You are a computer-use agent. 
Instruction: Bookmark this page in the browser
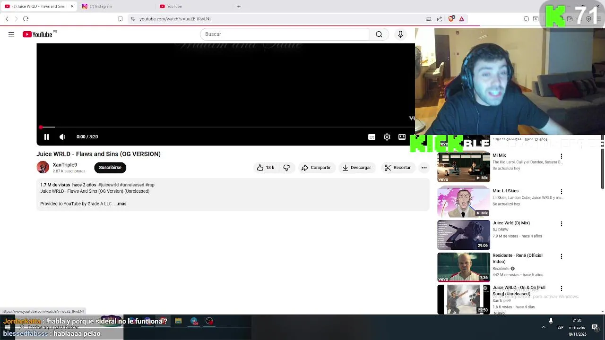pos(121,19)
